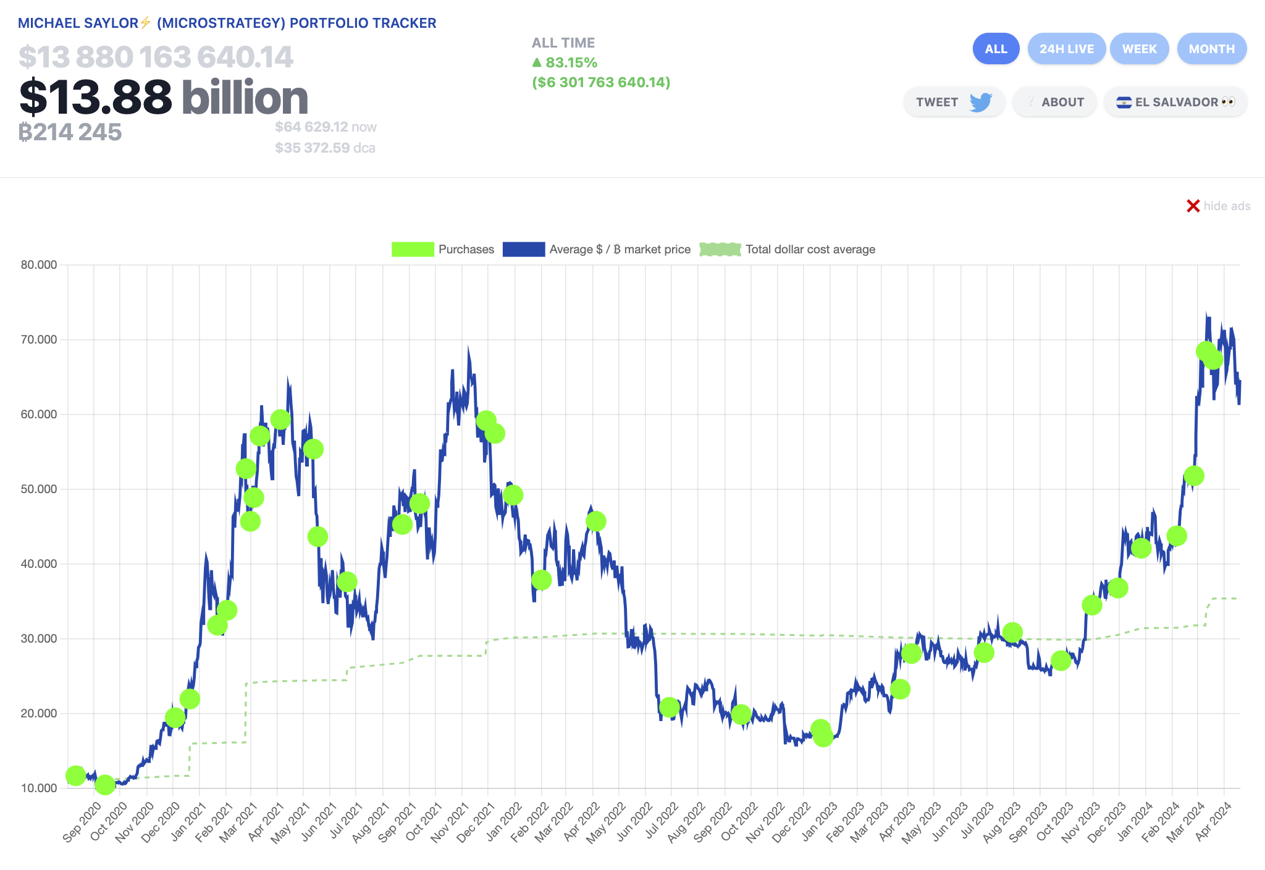Click the ₿214 245 holdings figure
Image resolution: width=1265 pixels, height=870 pixels.
point(70,132)
